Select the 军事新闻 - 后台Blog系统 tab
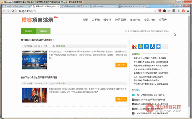The width and height of the screenshot is (192, 119). point(46,7)
